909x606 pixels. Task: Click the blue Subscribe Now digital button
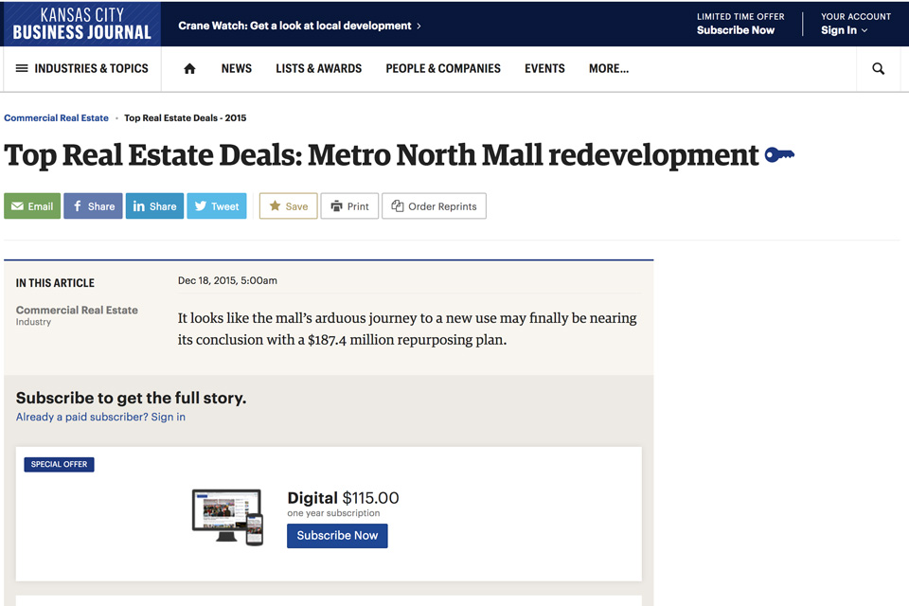(337, 536)
